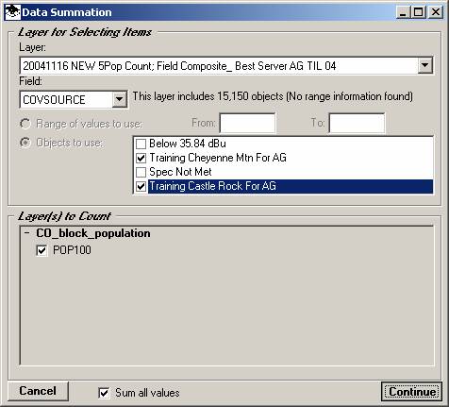The height and width of the screenshot is (407, 449).
Task: Maximize the Data Summation window
Action: (419, 12)
